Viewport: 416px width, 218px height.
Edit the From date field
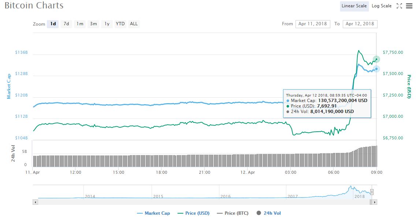pos(313,24)
